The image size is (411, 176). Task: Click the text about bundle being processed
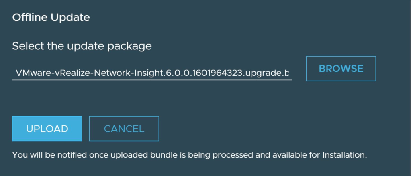(190, 154)
